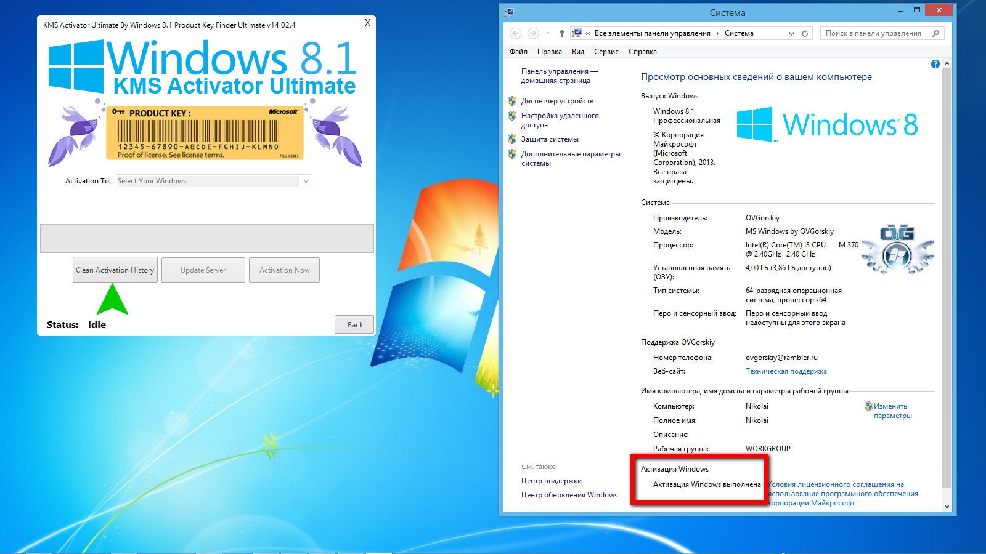Open the Сервис menu
Screen dimensions: 986x554
(x=606, y=52)
